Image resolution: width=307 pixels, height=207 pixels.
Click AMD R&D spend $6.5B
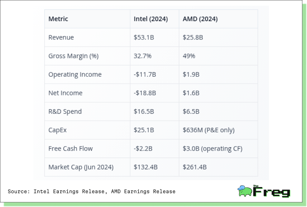click(x=191, y=112)
